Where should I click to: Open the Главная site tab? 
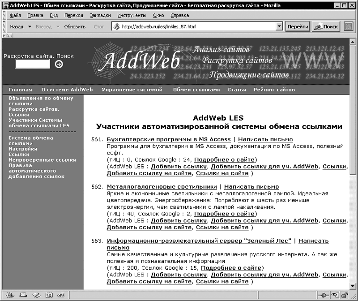[x=20, y=90]
